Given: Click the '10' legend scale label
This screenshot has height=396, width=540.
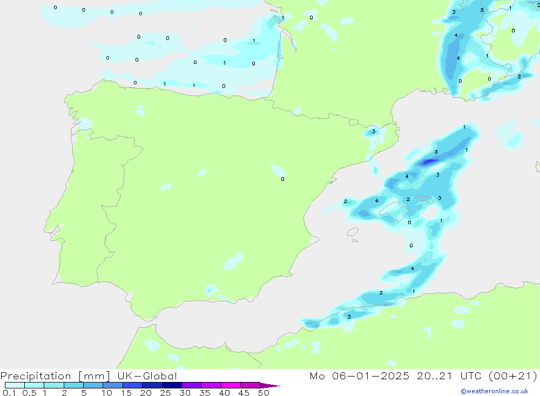Looking at the screenshot, I should (107, 393).
